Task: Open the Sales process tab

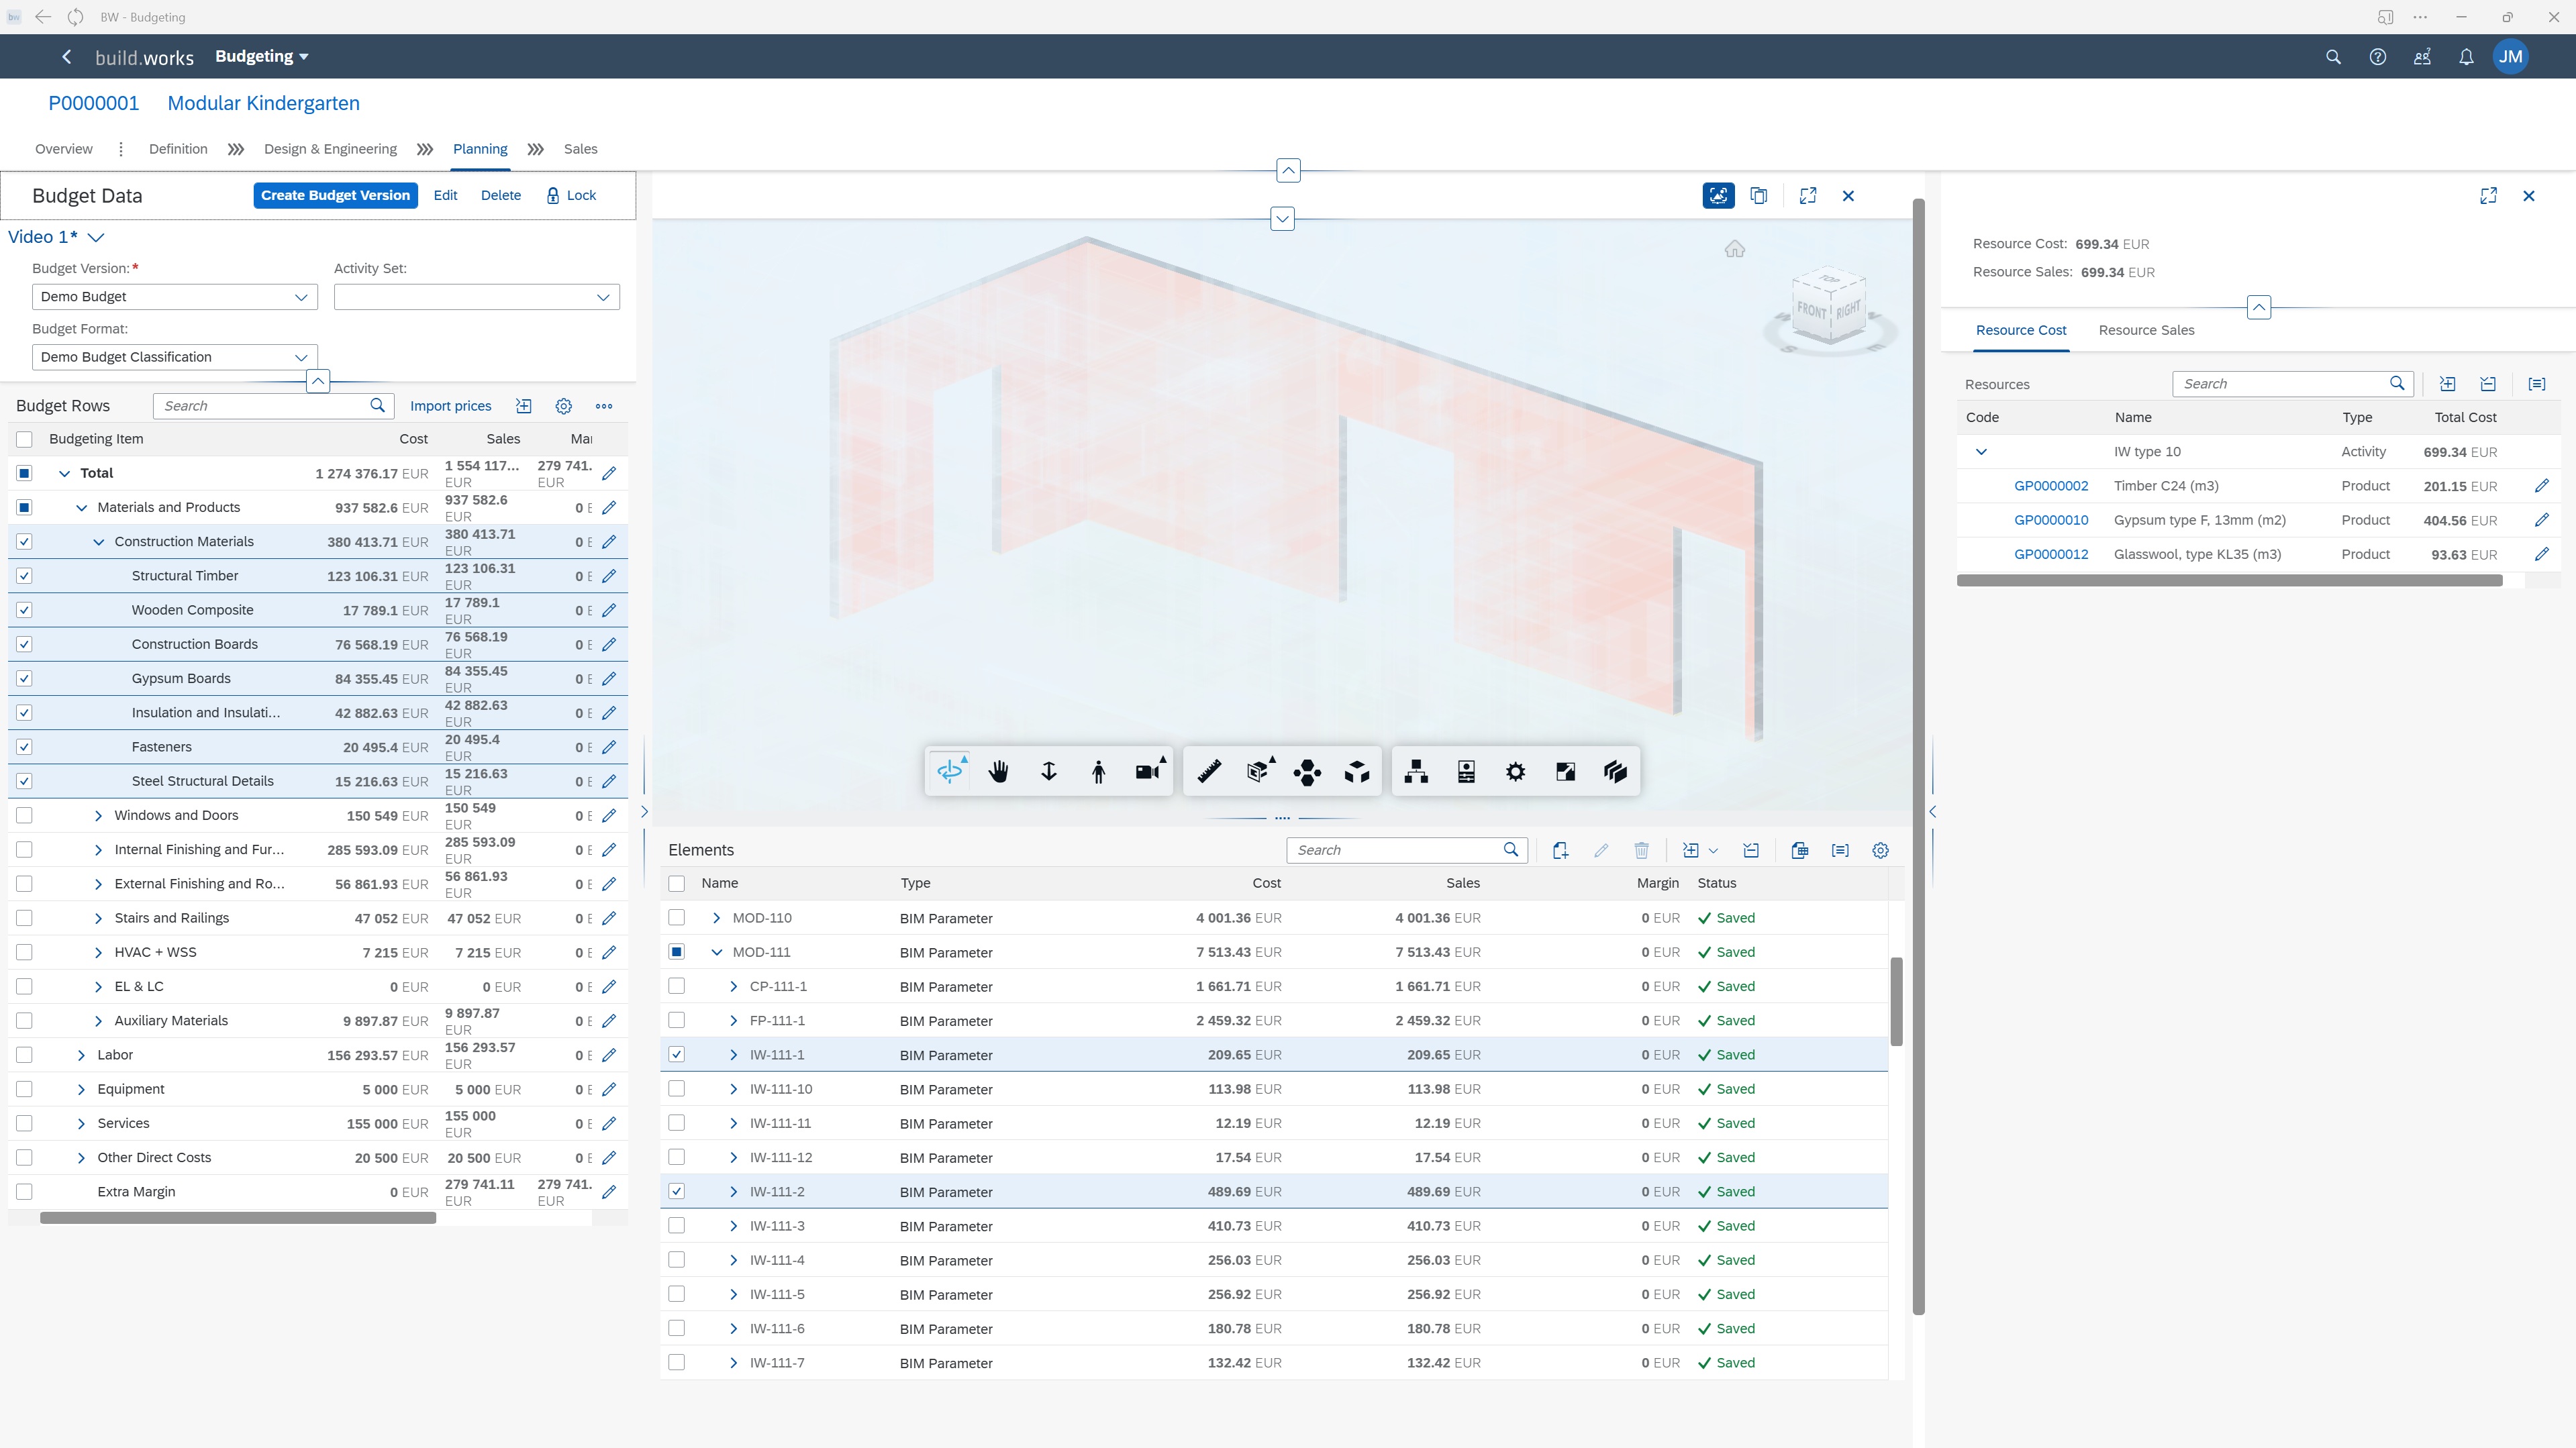Action: (580, 149)
